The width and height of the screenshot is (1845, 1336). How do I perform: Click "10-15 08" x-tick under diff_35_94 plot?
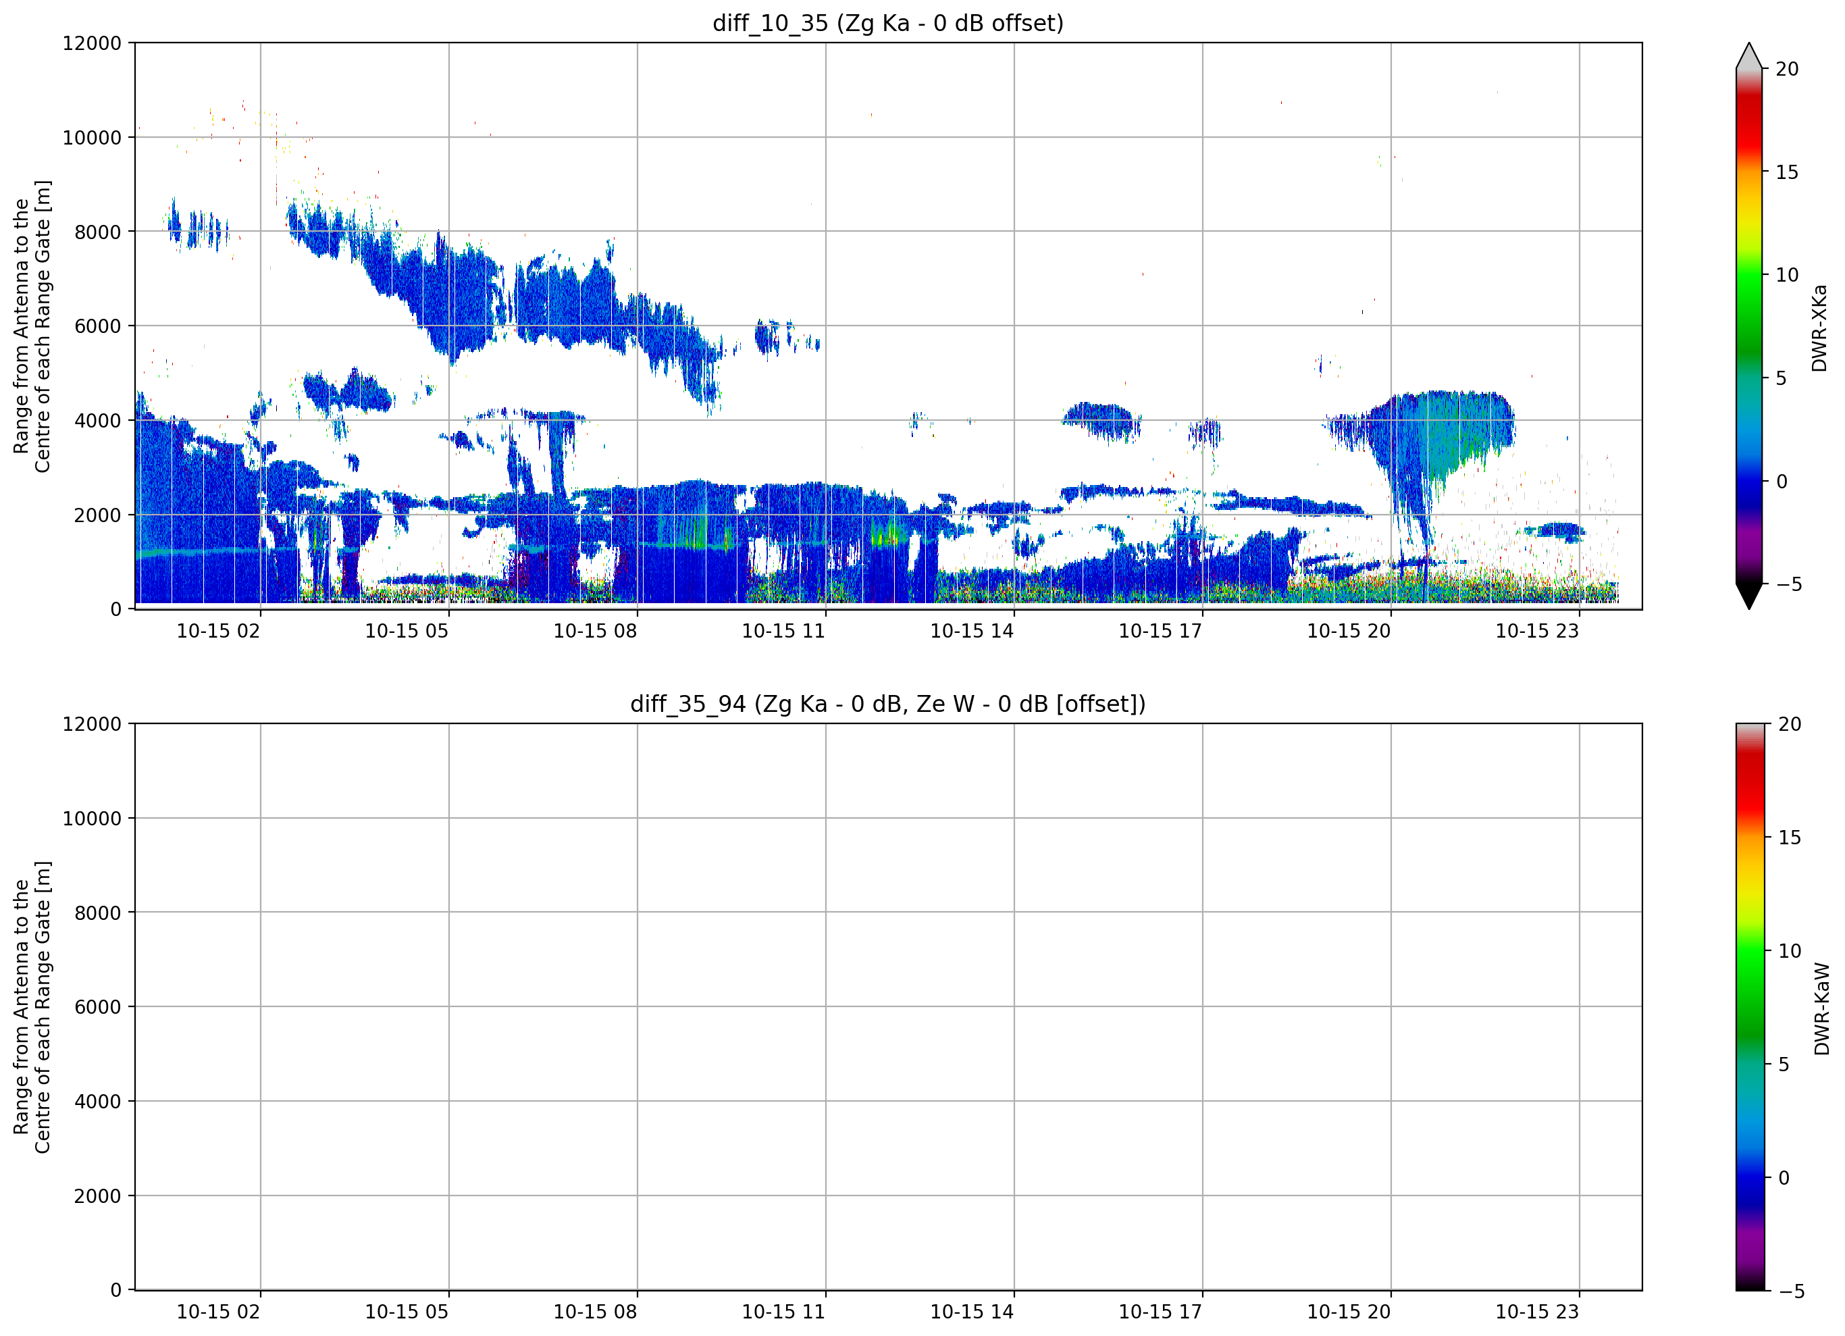click(596, 1312)
